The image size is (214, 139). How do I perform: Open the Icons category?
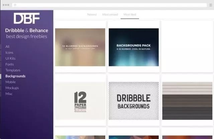pyautogui.click(x=9, y=52)
